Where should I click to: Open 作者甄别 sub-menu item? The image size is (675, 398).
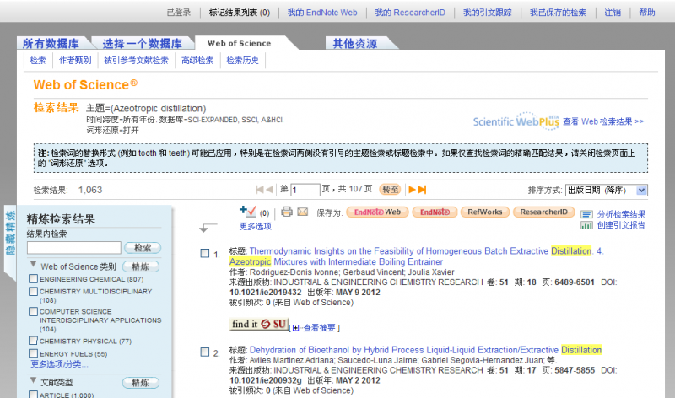[75, 60]
